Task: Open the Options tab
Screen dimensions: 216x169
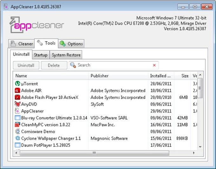Action: click(x=71, y=44)
